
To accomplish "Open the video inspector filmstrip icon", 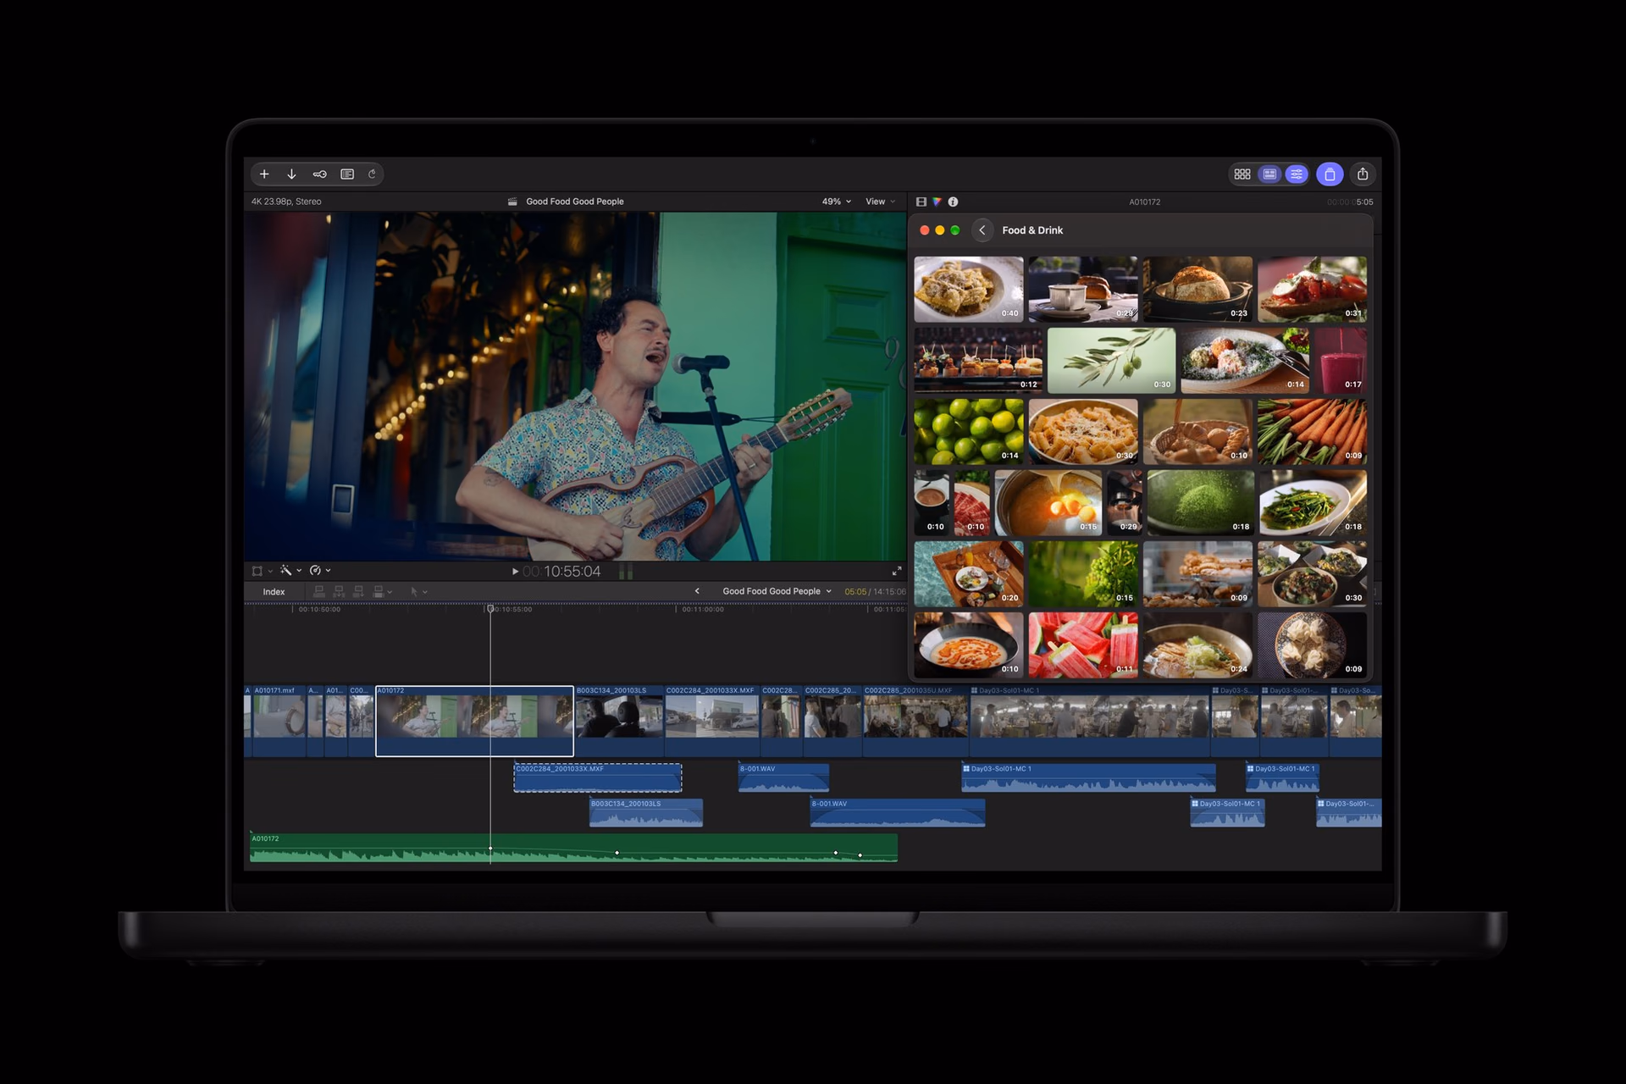I will [x=921, y=202].
